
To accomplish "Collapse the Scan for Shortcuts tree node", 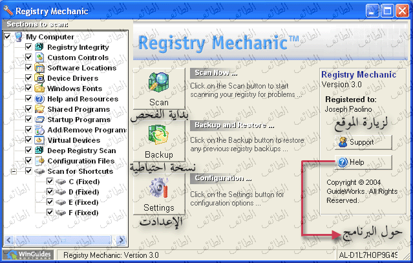I will (14, 171).
